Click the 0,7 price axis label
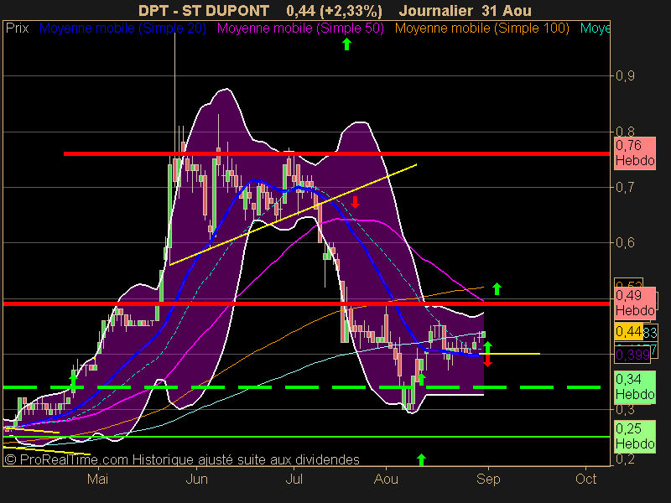The image size is (671, 503). pos(625,187)
